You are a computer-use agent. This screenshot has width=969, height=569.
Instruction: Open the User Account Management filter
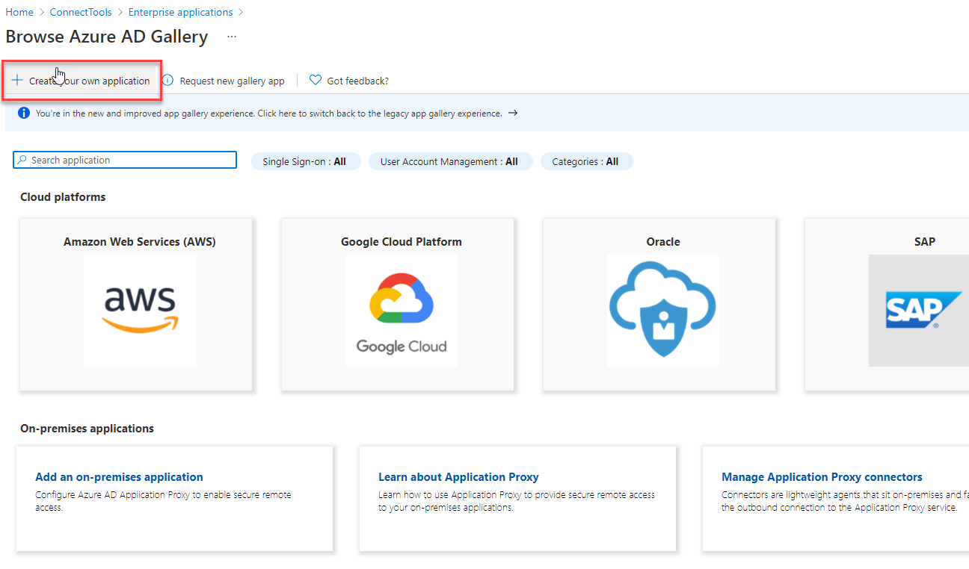click(x=450, y=161)
